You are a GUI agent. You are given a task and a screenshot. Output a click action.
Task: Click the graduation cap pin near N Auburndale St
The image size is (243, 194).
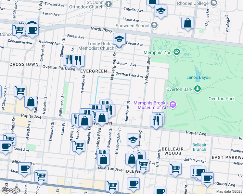(133, 141)
